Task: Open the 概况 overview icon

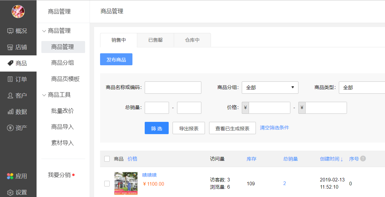Action: [10, 31]
